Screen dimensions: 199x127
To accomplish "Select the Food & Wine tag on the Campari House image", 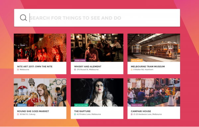I will (137, 105).
